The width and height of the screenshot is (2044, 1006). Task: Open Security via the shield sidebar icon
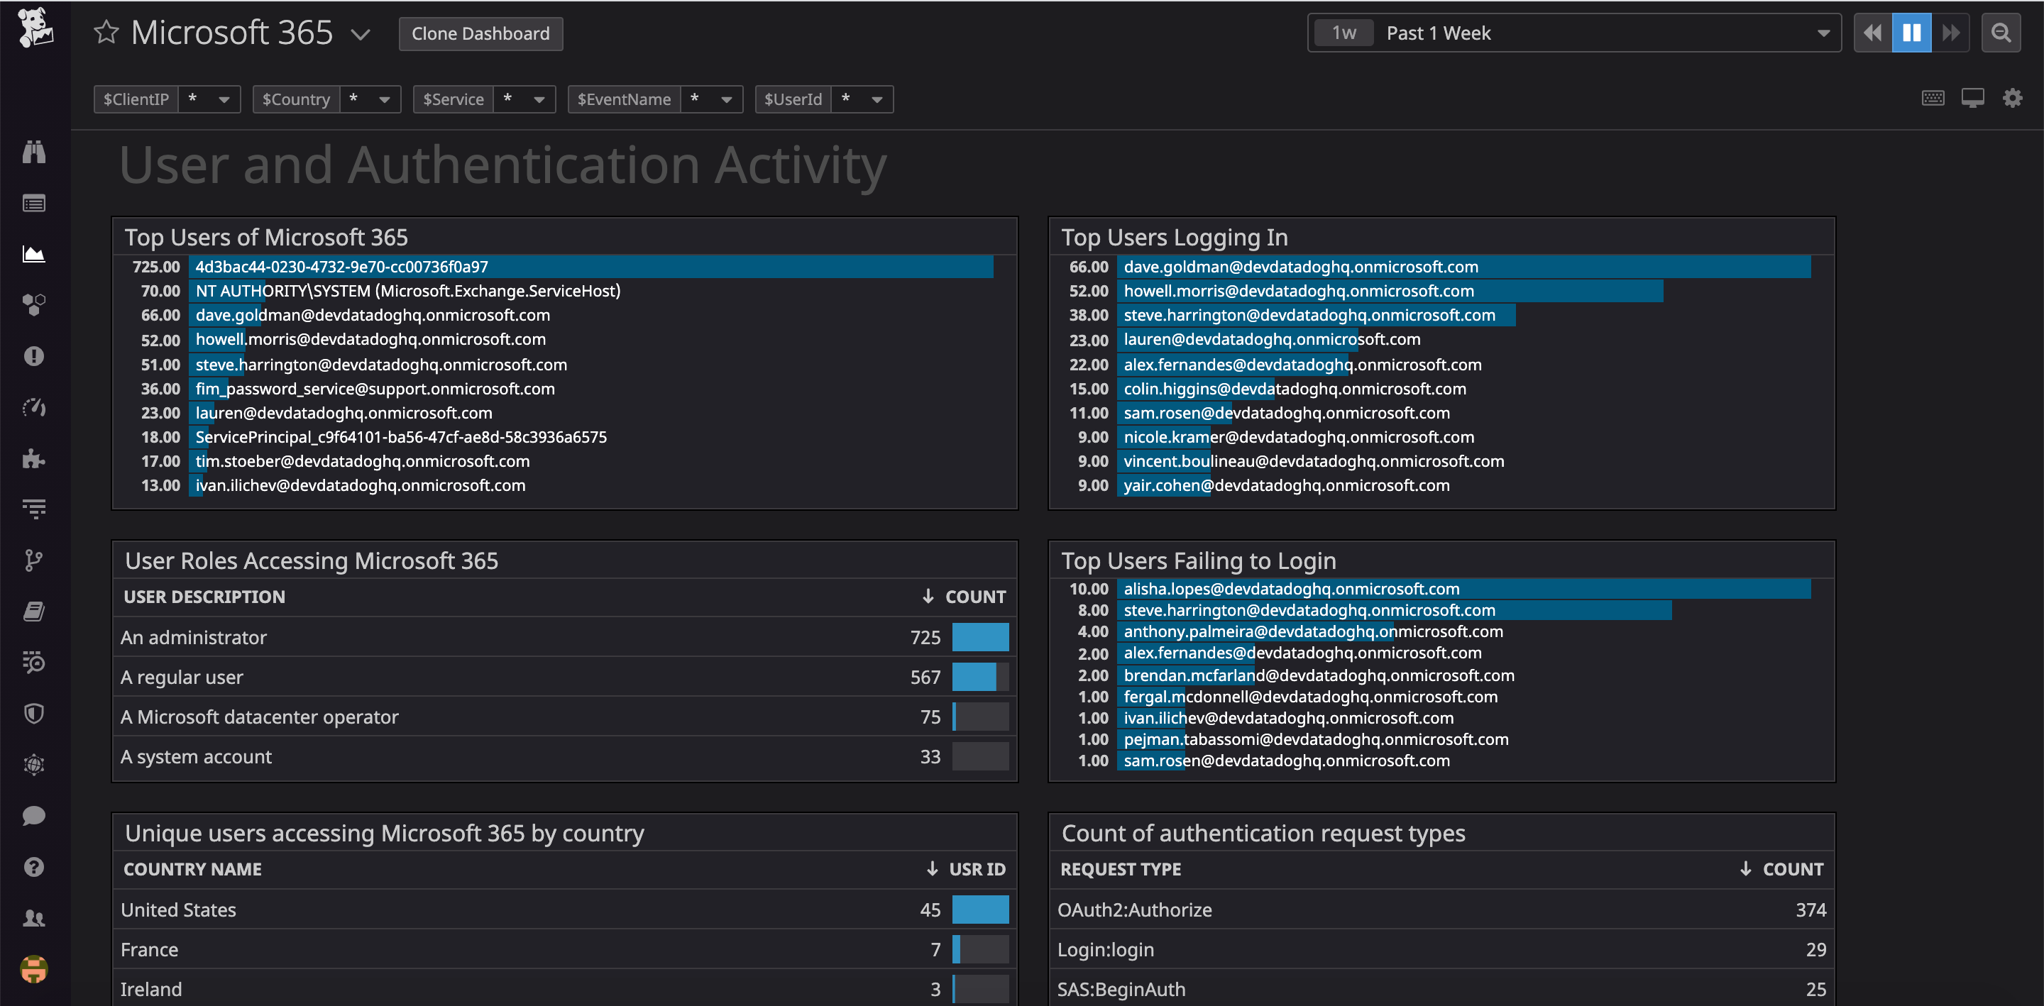pyautogui.click(x=33, y=712)
